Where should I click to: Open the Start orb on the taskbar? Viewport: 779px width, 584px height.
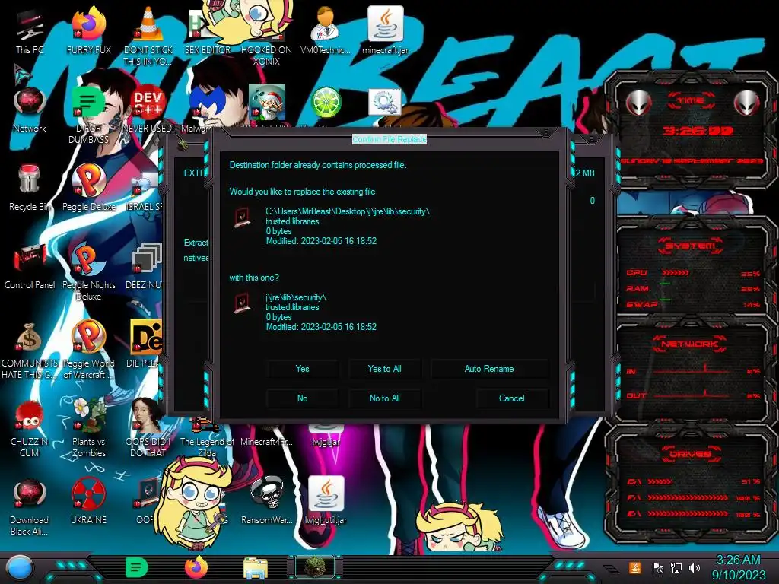20,568
